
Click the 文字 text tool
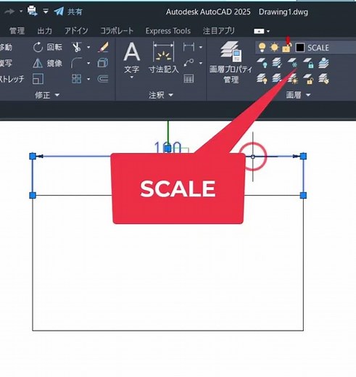[132, 57]
